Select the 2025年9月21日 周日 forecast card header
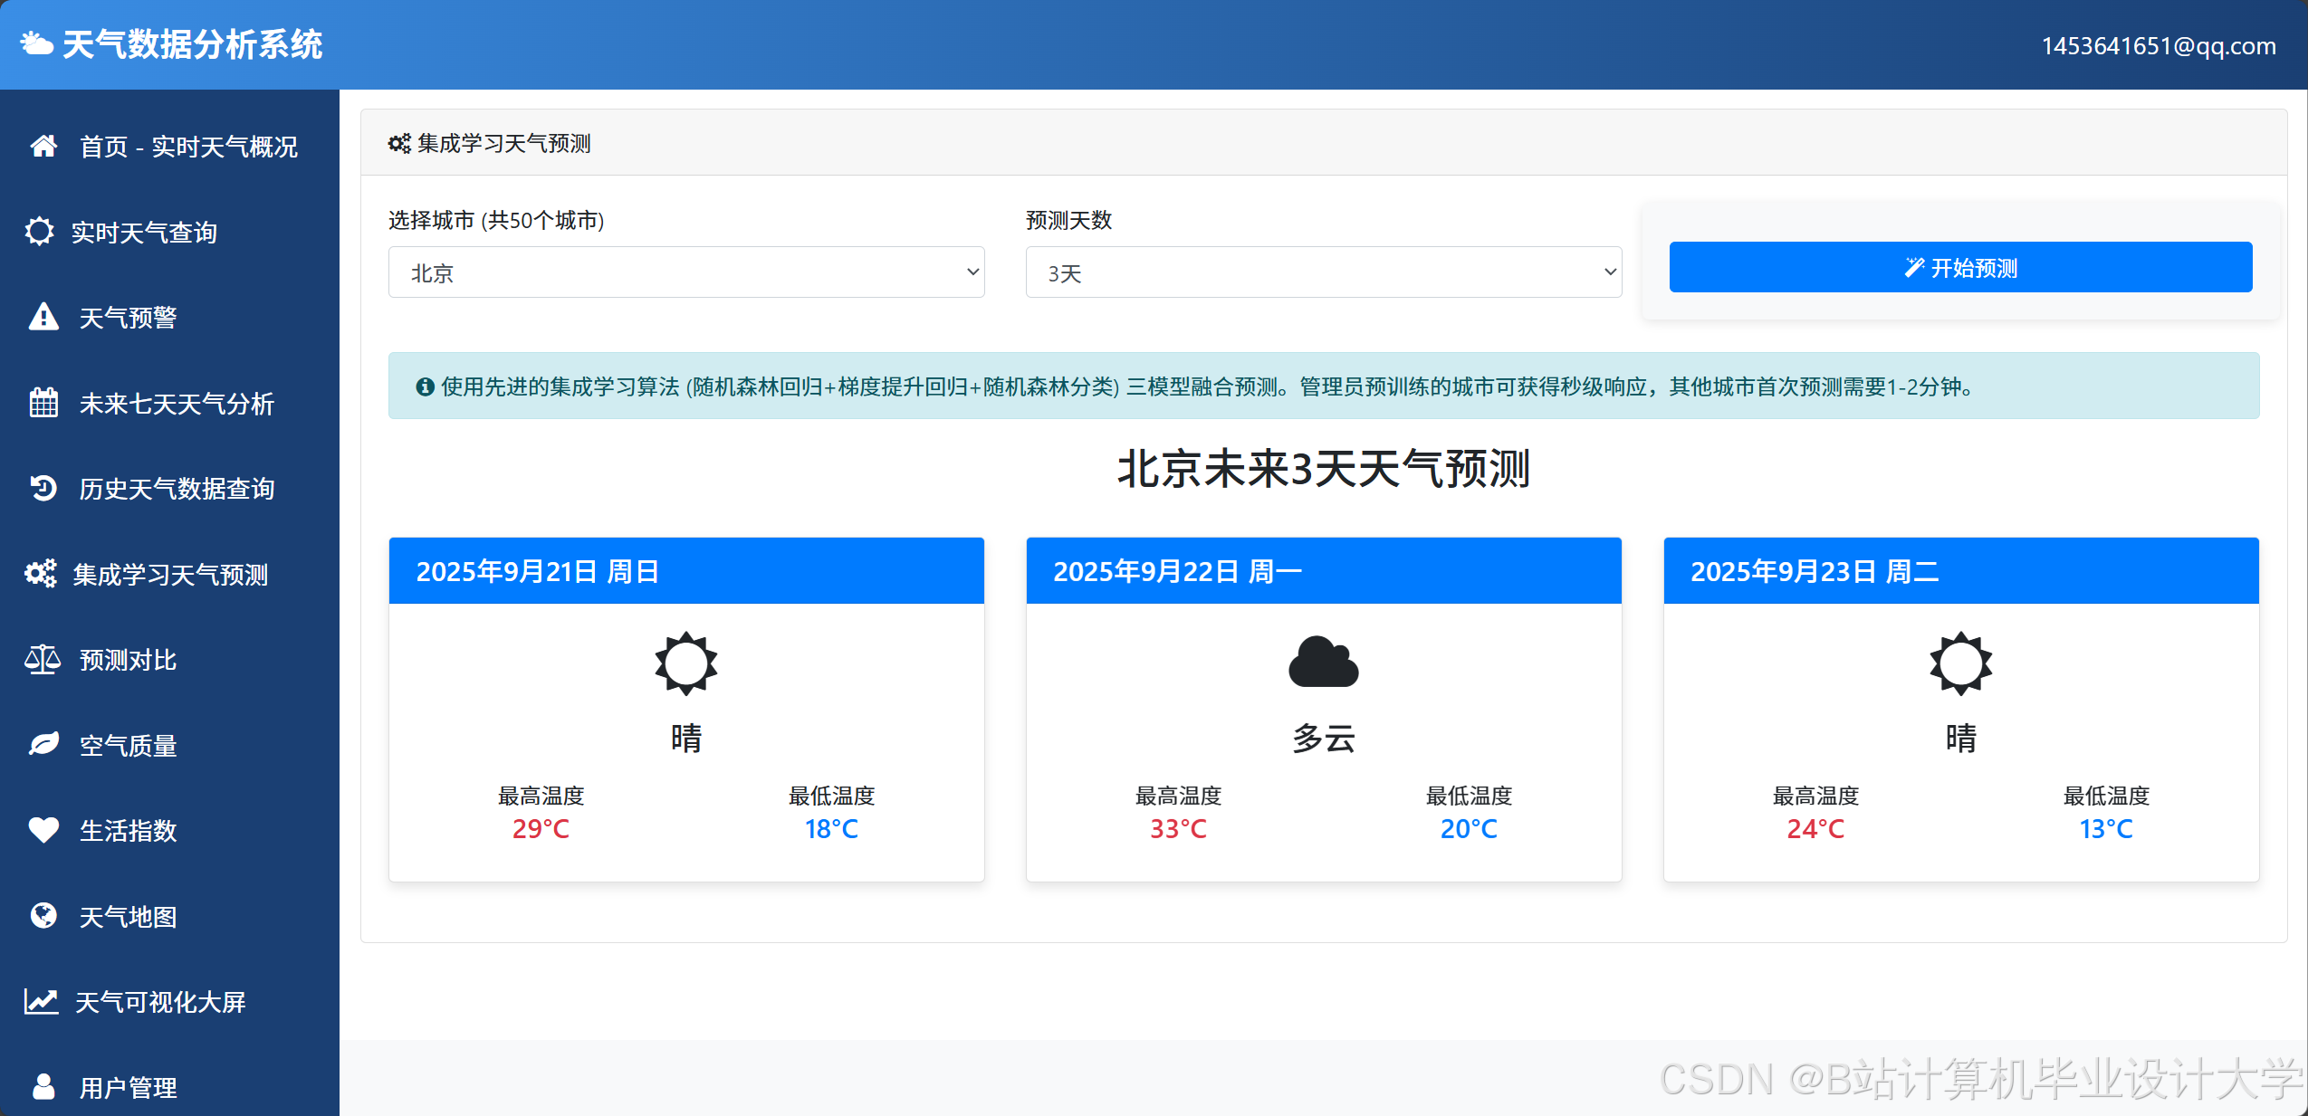This screenshot has width=2308, height=1116. click(686, 571)
